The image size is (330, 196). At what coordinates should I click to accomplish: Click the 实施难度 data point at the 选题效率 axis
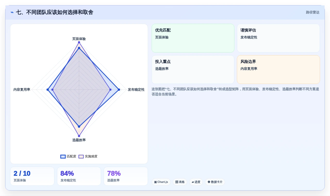(79, 136)
